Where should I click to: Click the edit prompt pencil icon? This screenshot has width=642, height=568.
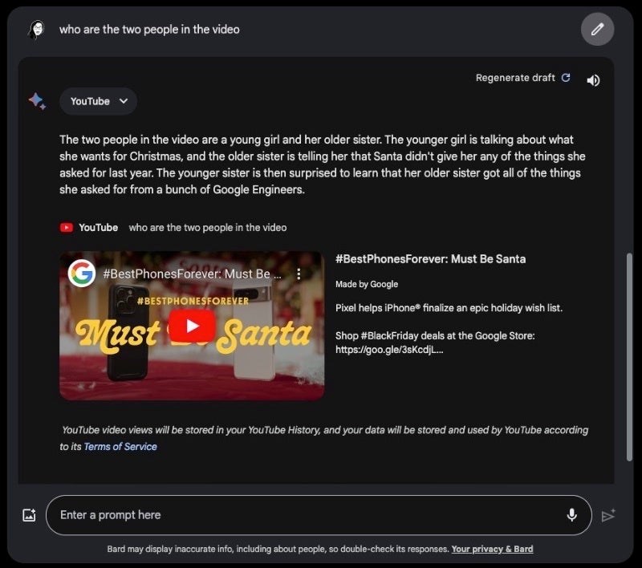[x=597, y=30]
